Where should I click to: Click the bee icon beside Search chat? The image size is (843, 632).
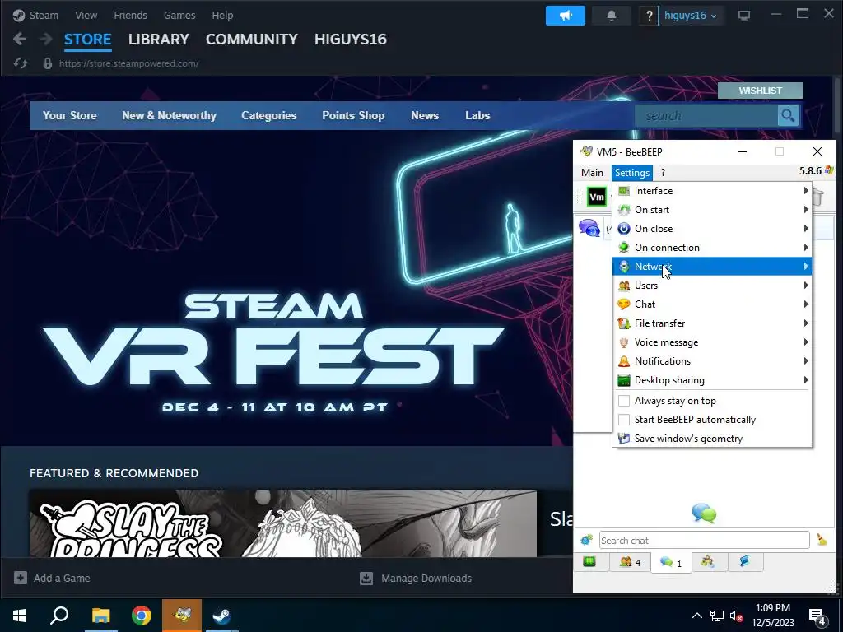click(586, 540)
